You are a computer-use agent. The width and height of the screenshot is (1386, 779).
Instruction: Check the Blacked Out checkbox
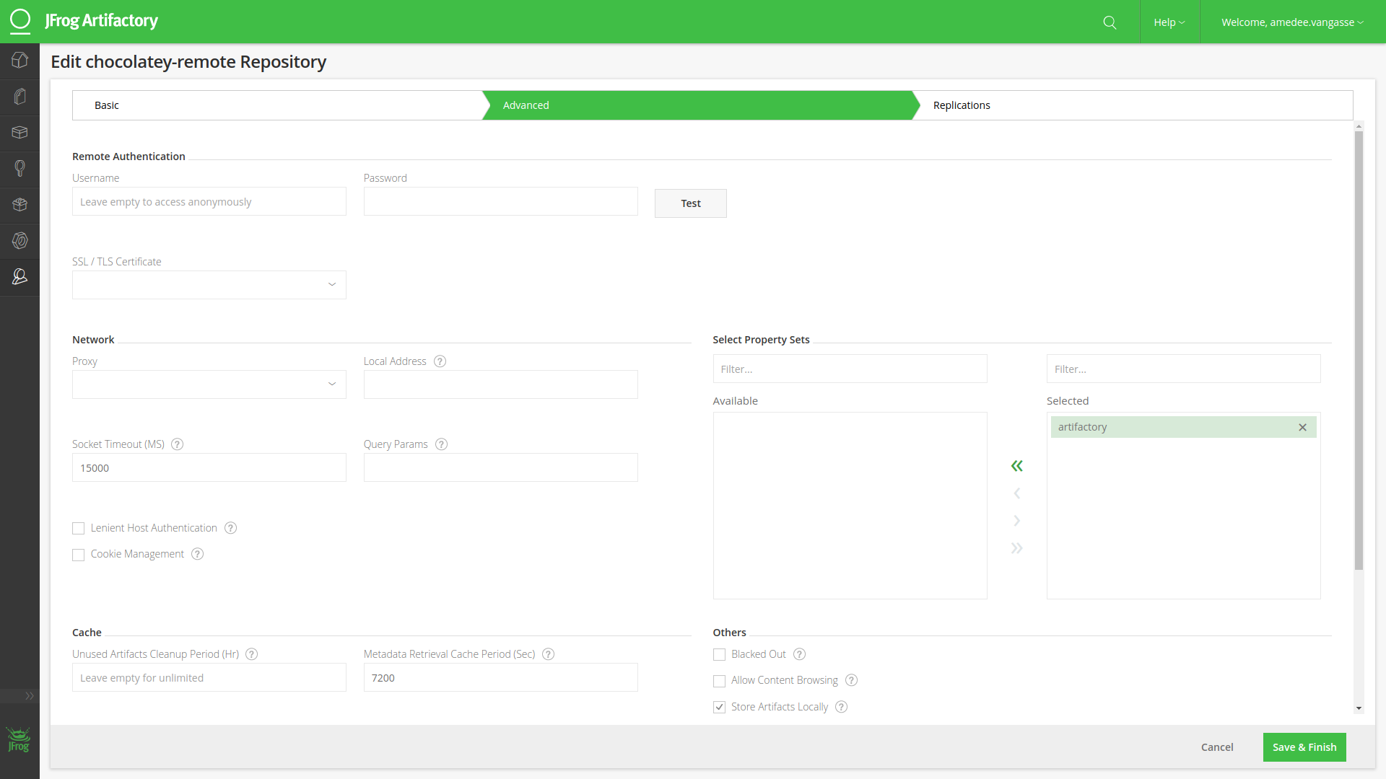719,655
